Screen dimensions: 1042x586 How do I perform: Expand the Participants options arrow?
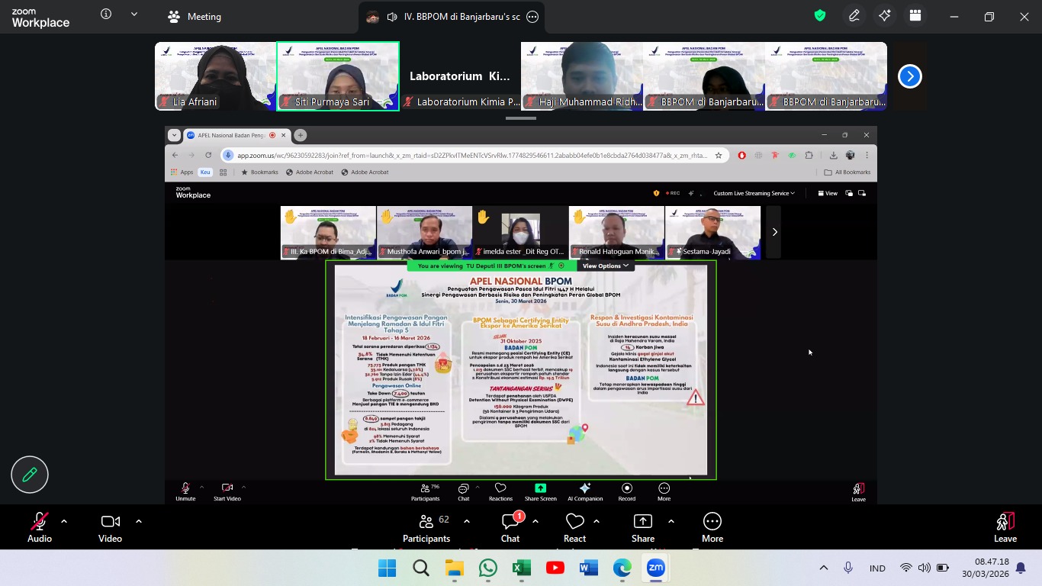(x=467, y=521)
